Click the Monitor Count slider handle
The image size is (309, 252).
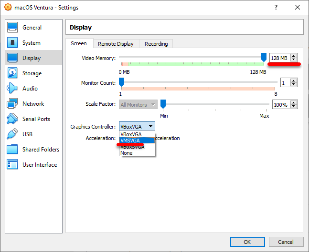pos(122,82)
